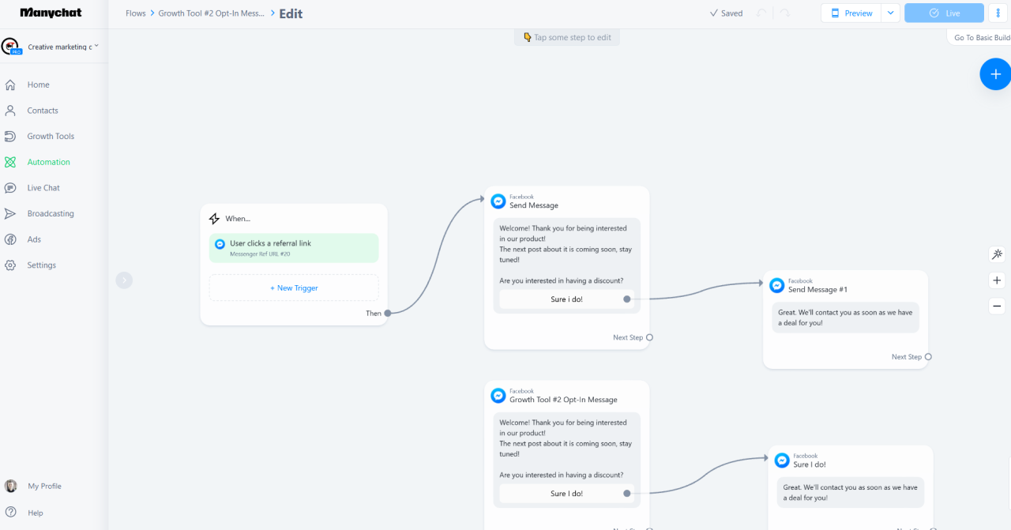Click the Saved status indicator

click(726, 13)
